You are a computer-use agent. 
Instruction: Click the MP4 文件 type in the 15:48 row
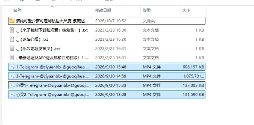152,67
